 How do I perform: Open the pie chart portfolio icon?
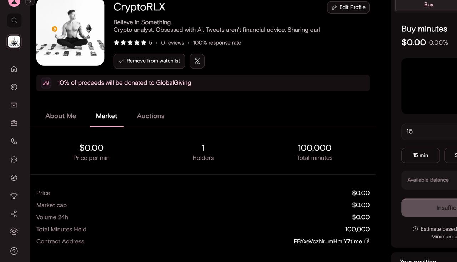pos(14,87)
